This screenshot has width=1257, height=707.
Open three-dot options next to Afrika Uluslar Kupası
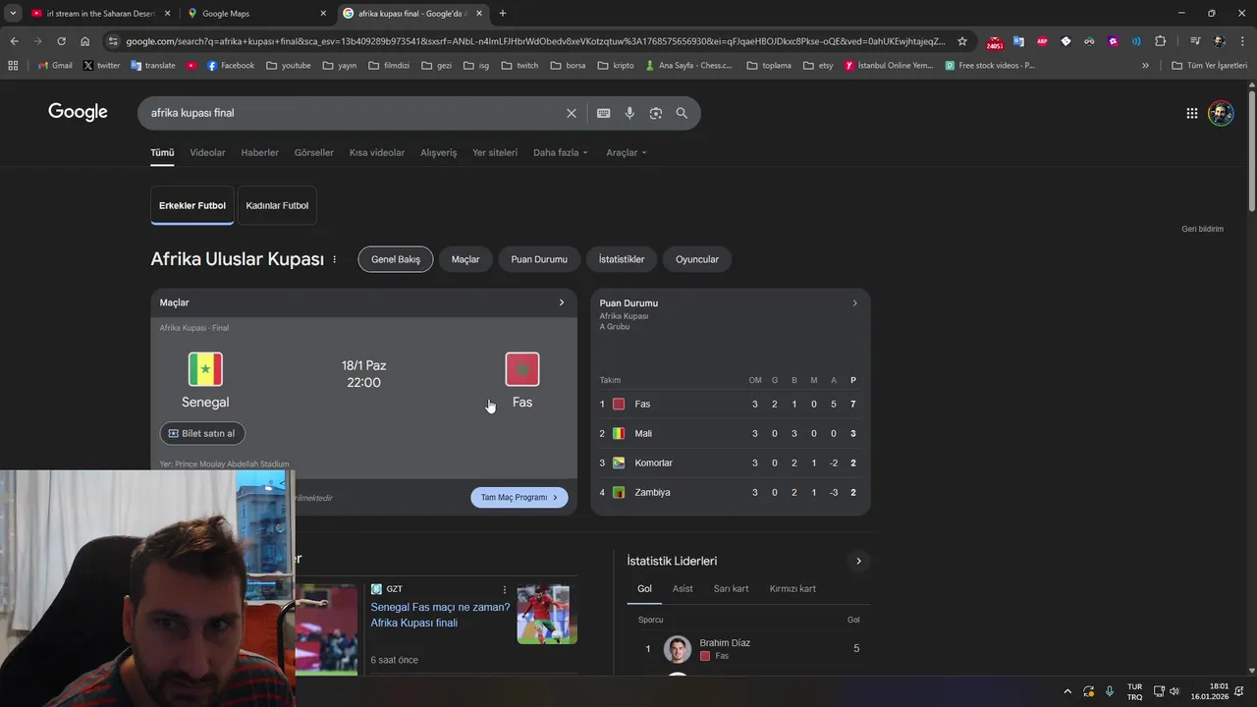pos(334,259)
